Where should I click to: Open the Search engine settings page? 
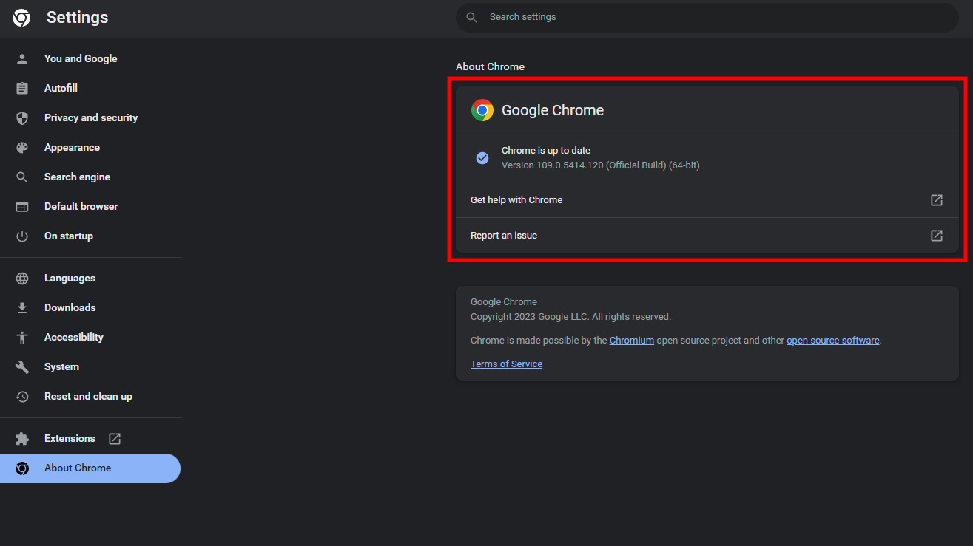[x=77, y=177]
